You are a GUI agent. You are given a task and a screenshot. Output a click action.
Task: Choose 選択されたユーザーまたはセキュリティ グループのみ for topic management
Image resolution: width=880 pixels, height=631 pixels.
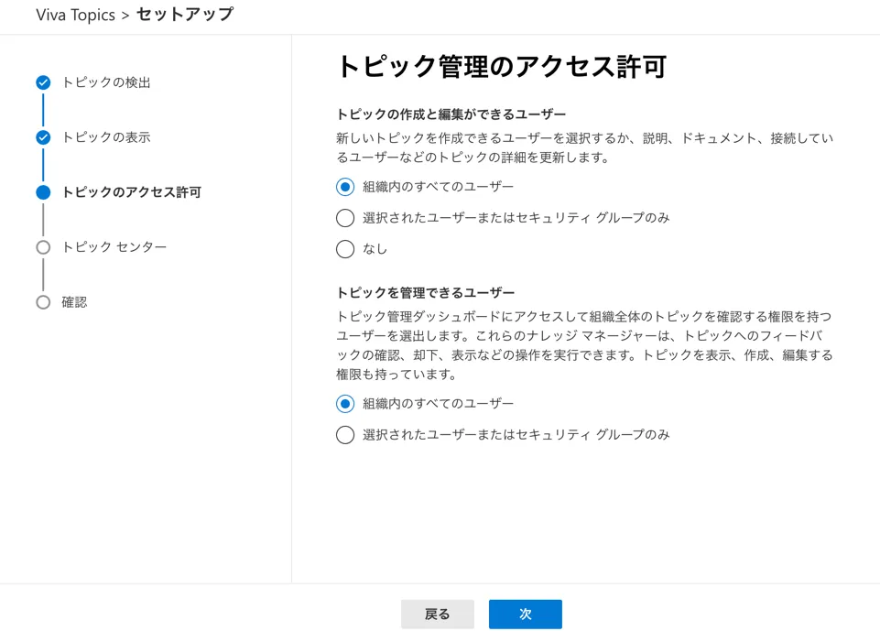pyautogui.click(x=345, y=435)
